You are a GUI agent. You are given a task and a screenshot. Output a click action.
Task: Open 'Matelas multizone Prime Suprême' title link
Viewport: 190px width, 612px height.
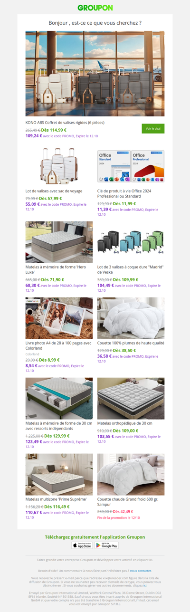(56, 499)
